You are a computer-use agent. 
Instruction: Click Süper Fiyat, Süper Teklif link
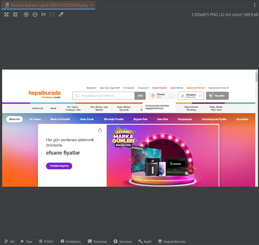tap(110, 88)
